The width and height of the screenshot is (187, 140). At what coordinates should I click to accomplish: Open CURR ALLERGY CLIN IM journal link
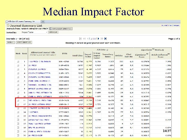tap(39, 131)
